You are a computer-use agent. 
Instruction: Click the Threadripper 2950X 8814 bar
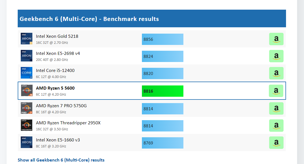[x=162, y=126]
